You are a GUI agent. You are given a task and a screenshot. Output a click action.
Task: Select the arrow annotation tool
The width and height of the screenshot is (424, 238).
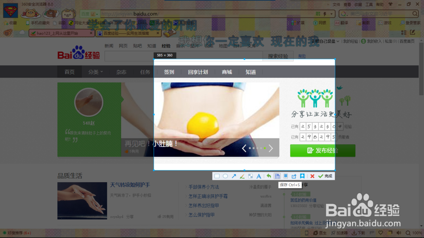(x=234, y=176)
